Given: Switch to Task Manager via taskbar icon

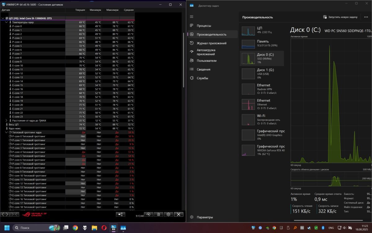Looking at the screenshot, I should click(x=123, y=228).
